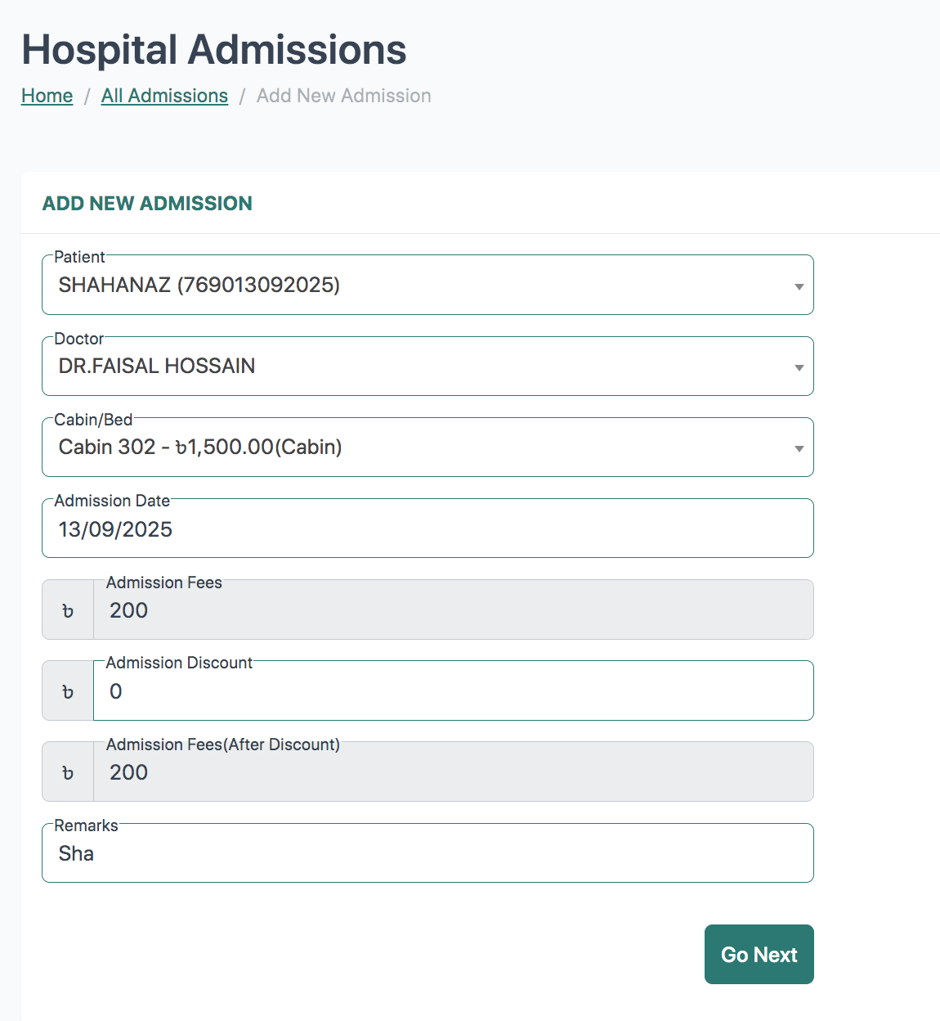
Task: Click the Taka icon beside Admission Discount
Action: coord(68,691)
